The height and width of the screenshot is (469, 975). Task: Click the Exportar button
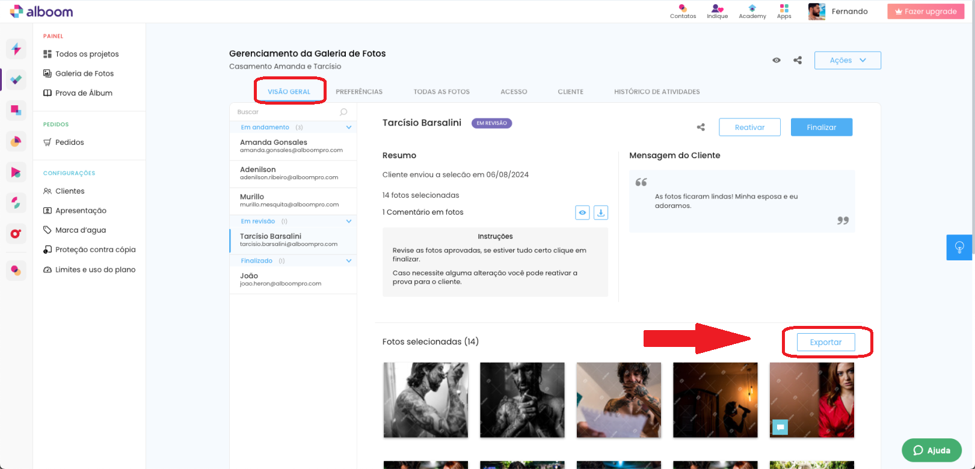(x=826, y=342)
